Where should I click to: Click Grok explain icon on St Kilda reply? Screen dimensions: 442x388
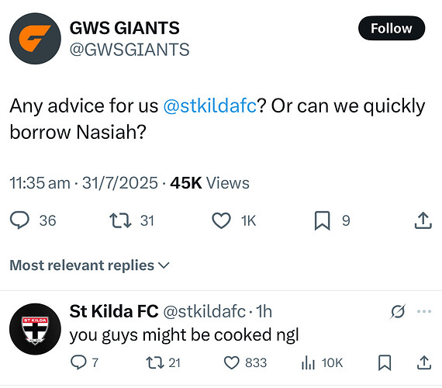(x=398, y=311)
